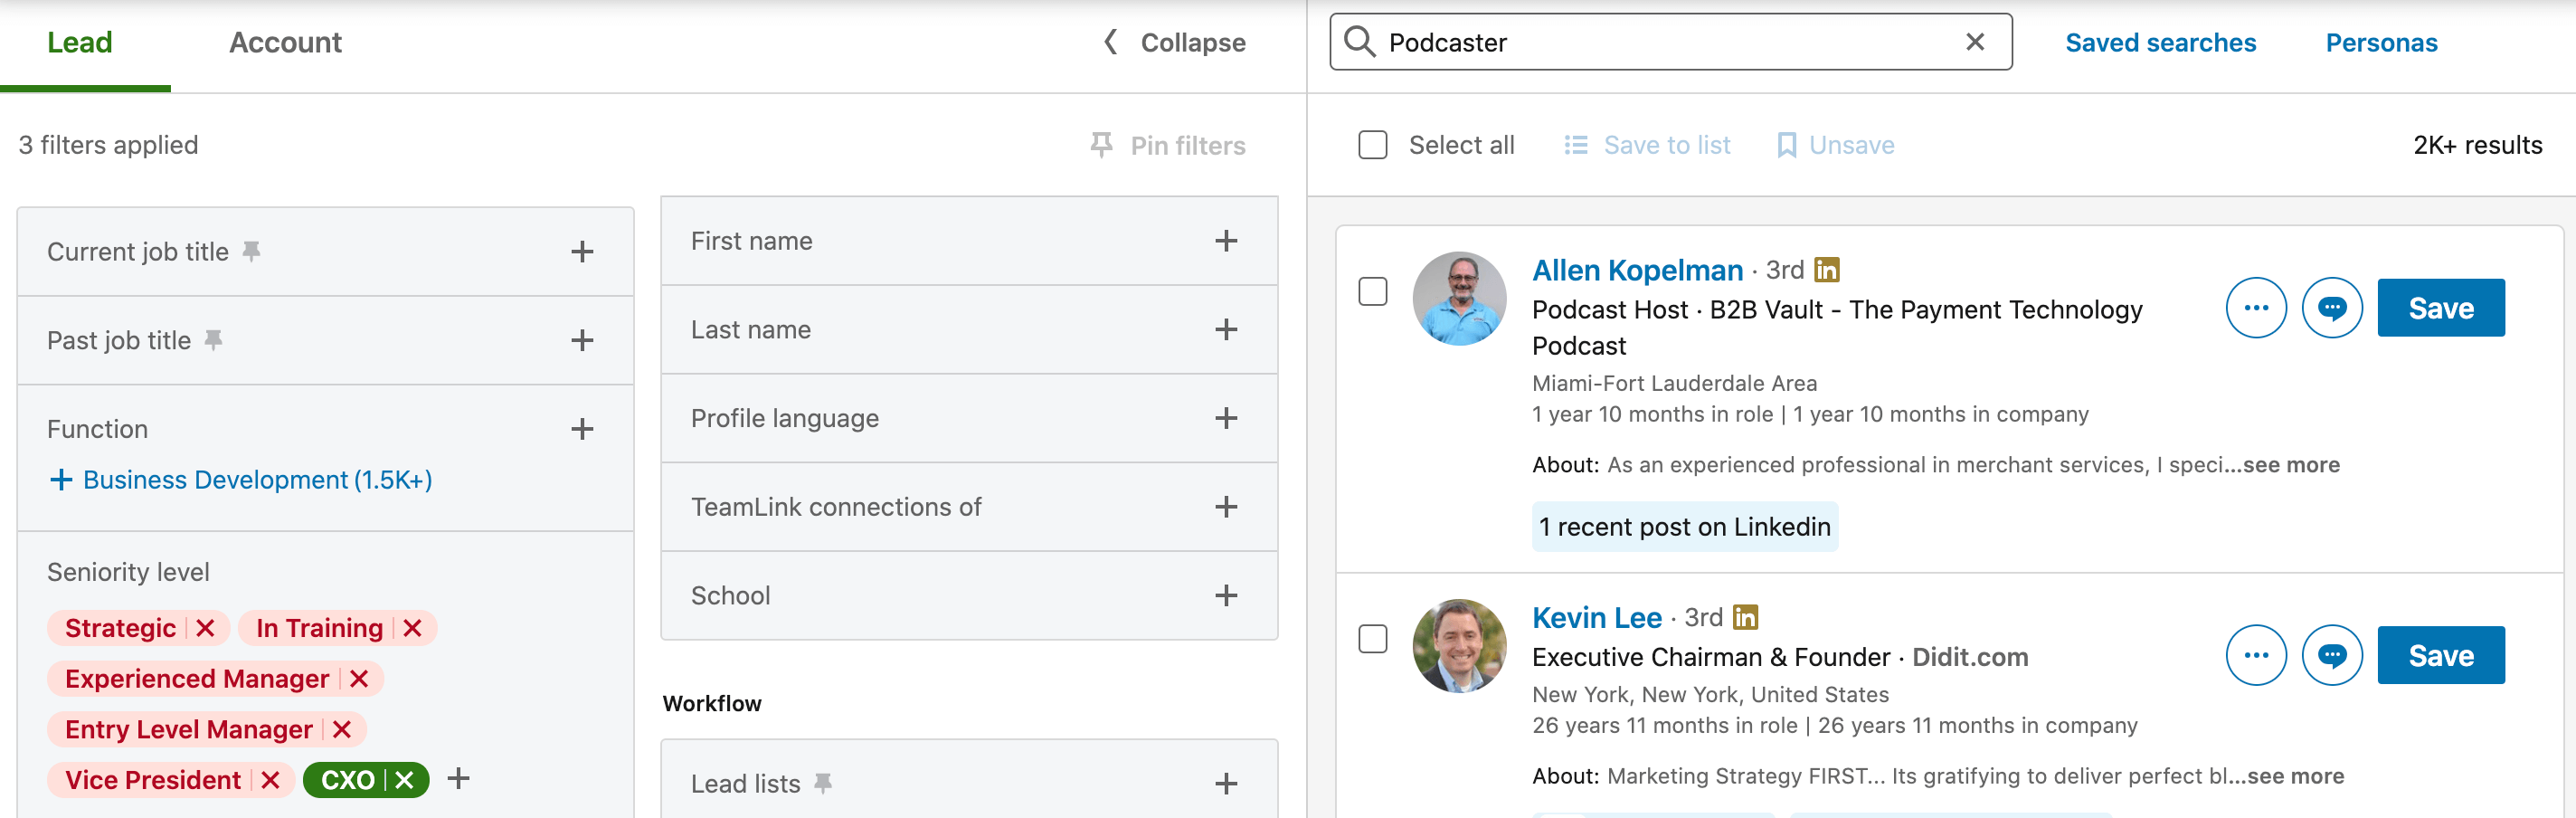Message Kevin Lee via chat icon
Screen dimensions: 2576x818
(2331, 655)
